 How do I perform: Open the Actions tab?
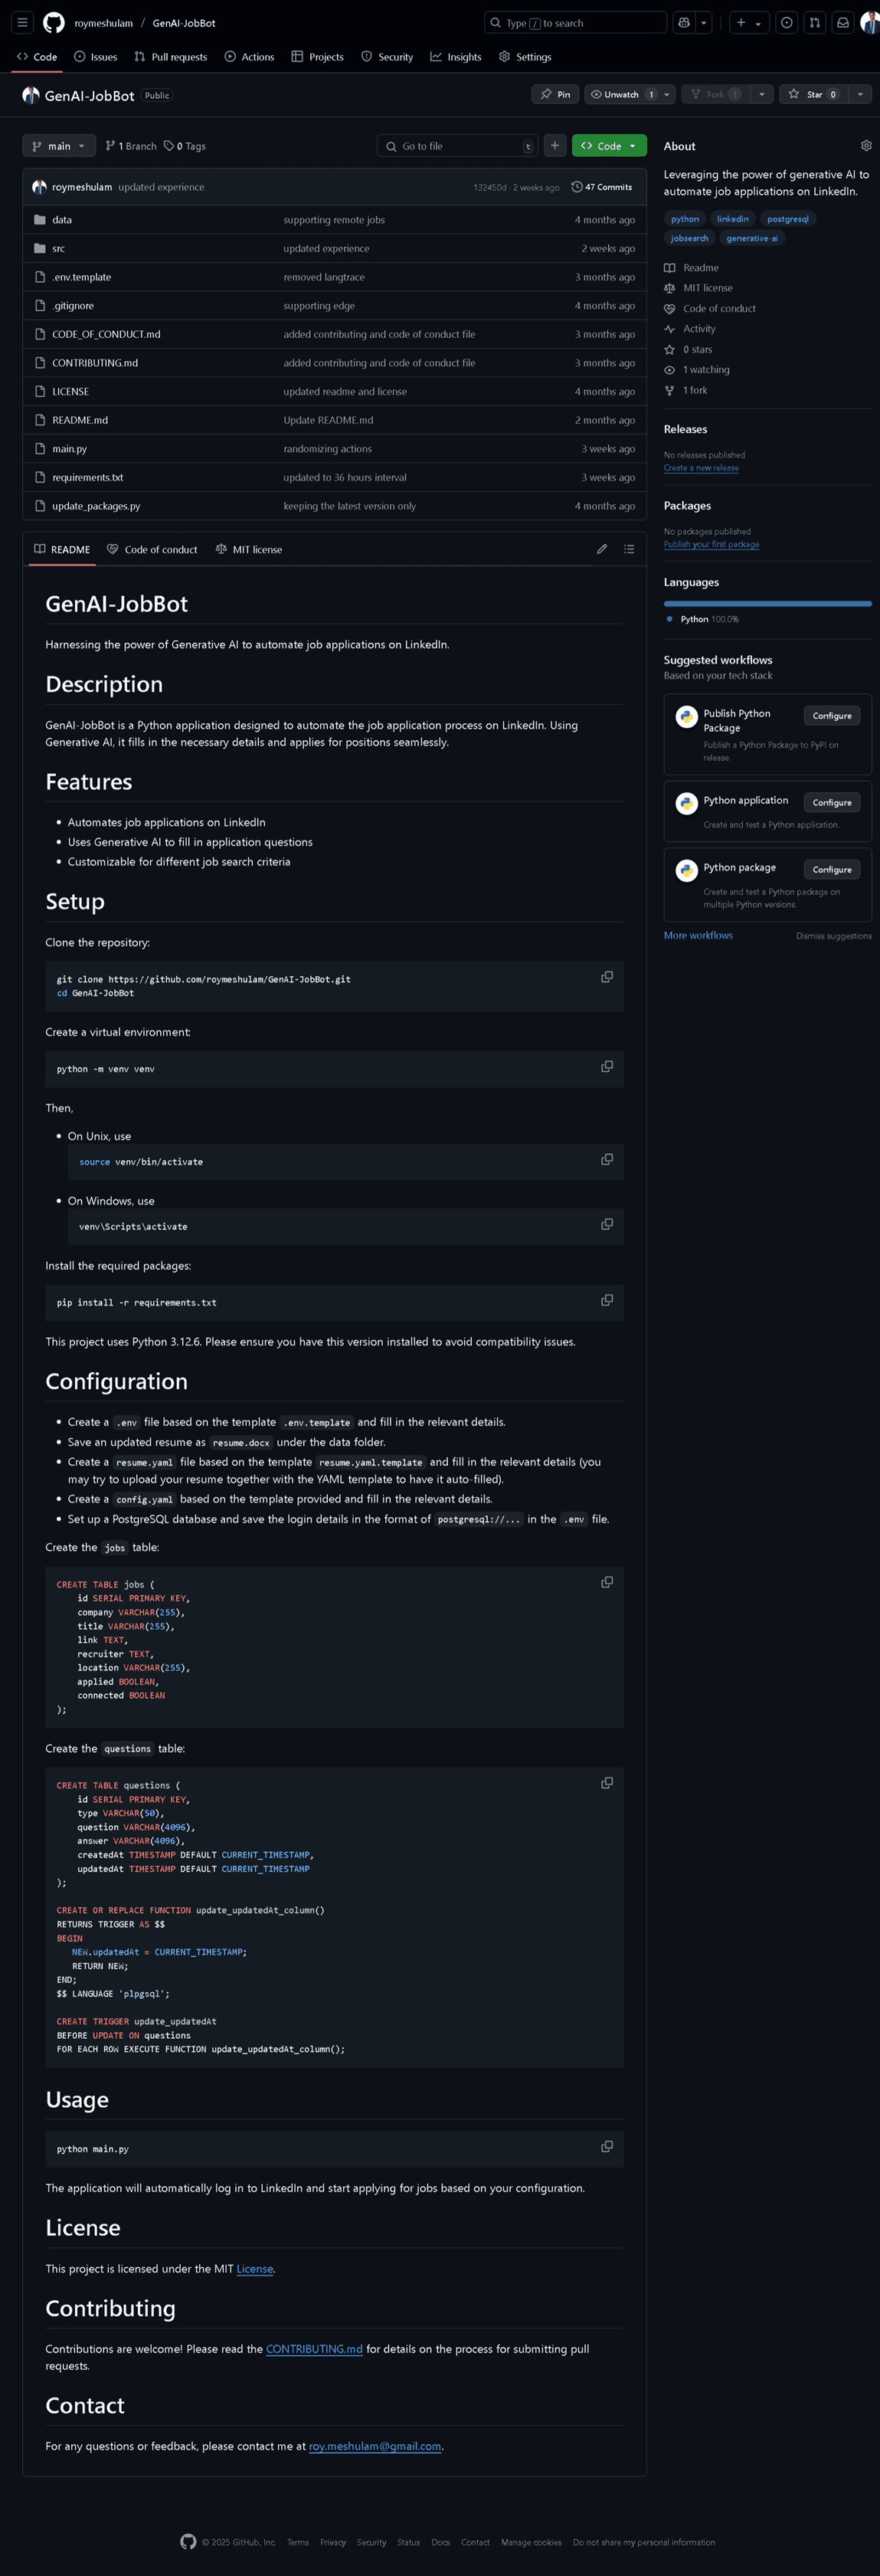pyautogui.click(x=249, y=57)
